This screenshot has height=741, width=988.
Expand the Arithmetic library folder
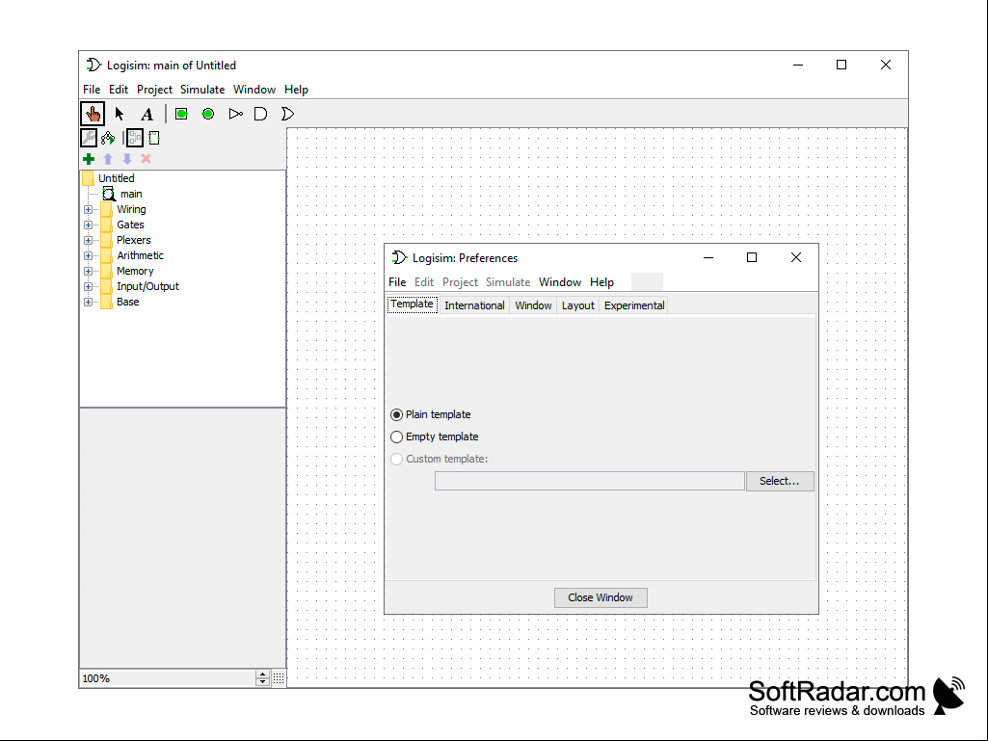pyautogui.click(x=89, y=255)
